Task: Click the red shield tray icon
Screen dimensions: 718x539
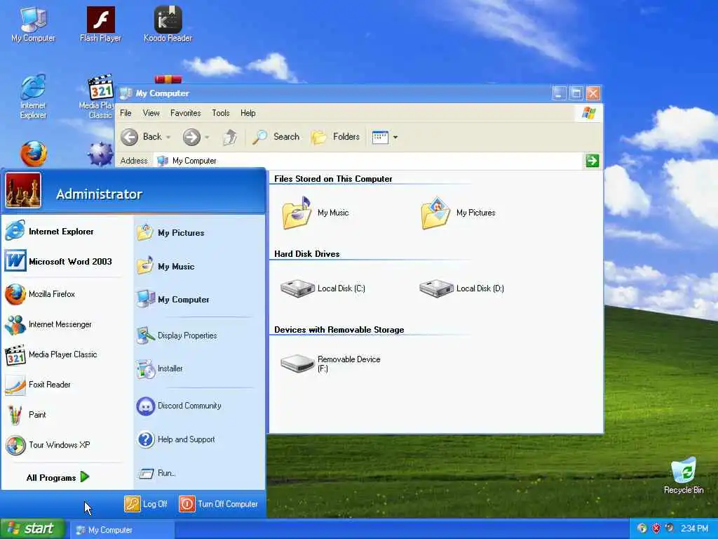Action: coord(656,528)
